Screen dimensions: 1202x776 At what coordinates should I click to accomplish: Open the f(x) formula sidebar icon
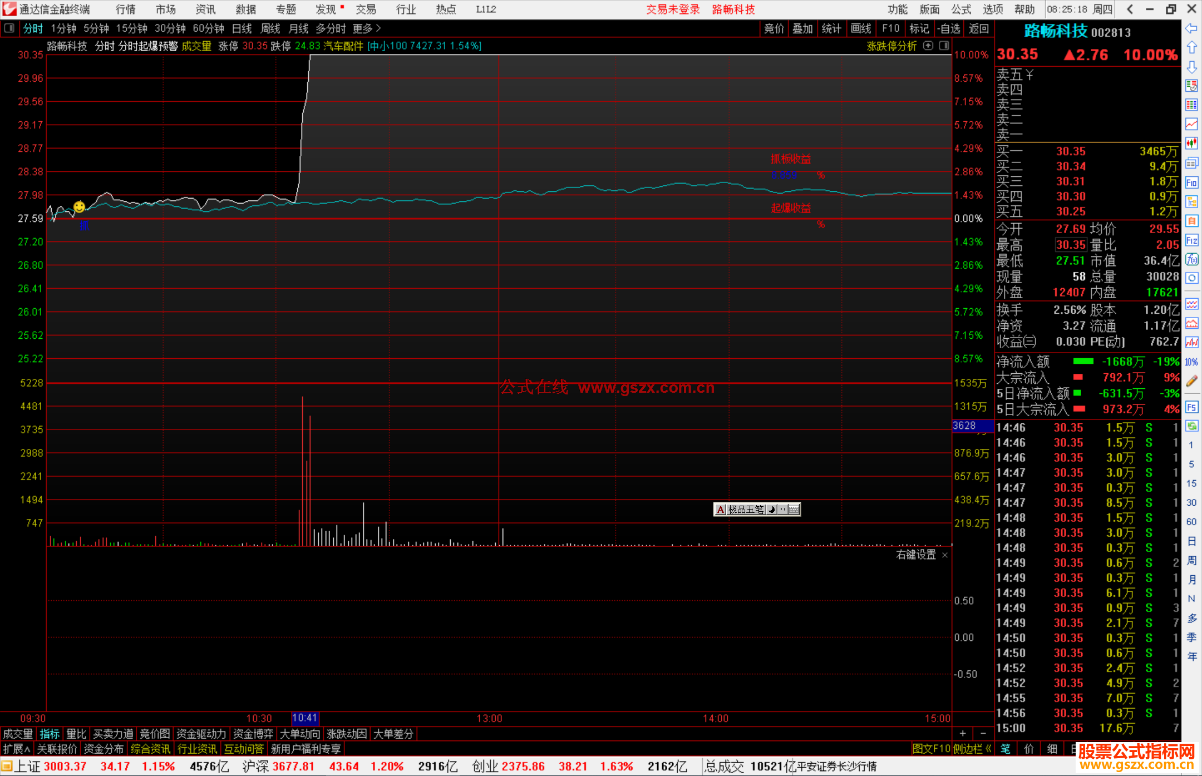click(x=1191, y=259)
